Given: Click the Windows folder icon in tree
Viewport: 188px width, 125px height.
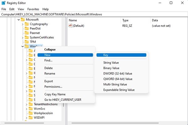Looking at the screenshot, I should pyautogui.click(x=27, y=46).
